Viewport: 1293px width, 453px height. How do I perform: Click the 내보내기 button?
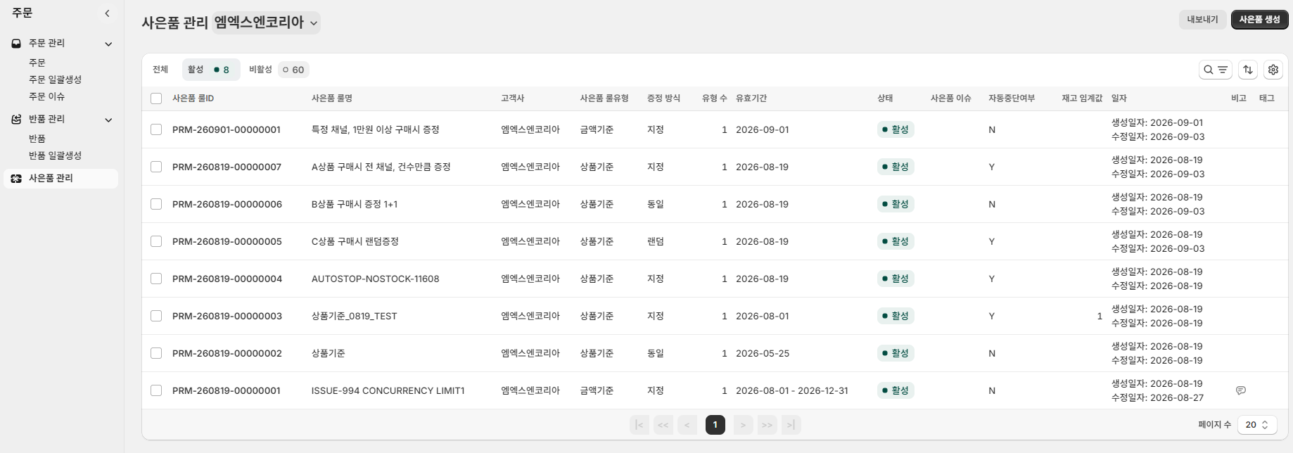click(x=1202, y=20)
